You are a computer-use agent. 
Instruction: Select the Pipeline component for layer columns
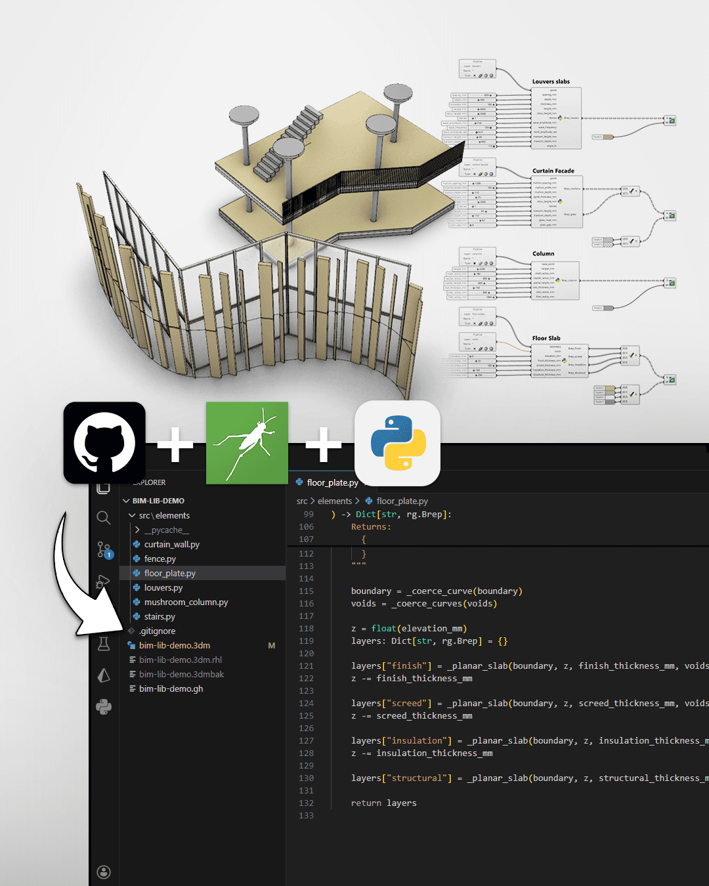pos(477,256)
